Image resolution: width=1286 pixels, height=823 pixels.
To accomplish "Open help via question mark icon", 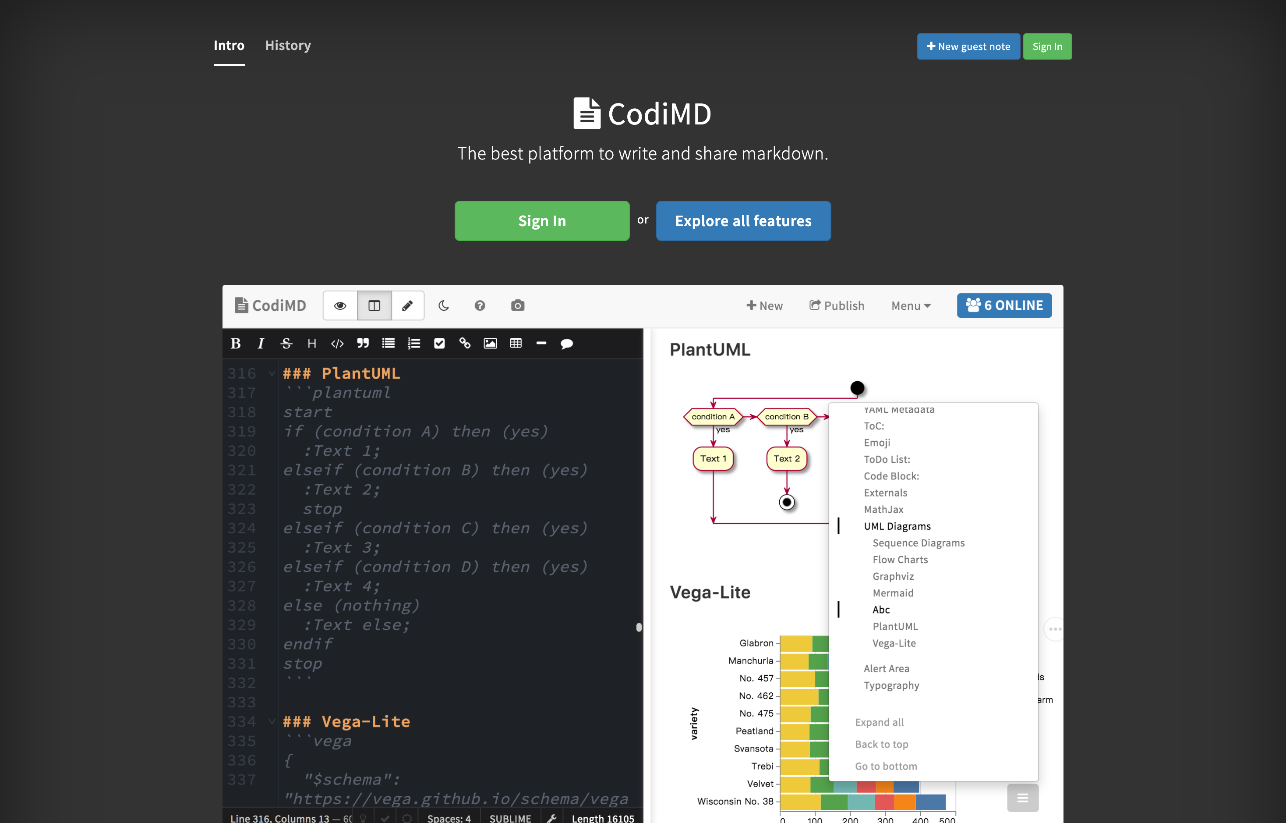I will click(x=480, y=306).
